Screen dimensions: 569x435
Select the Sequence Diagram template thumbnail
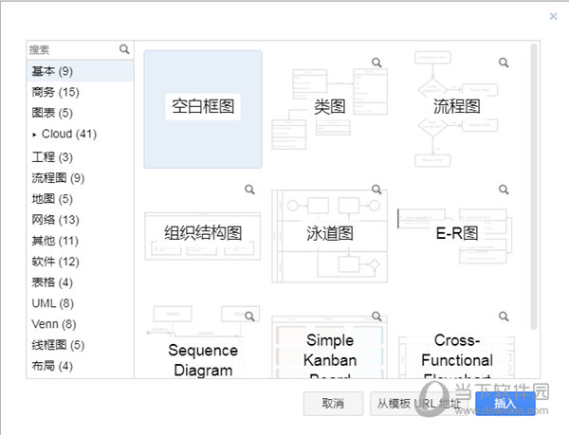point(203,341)
